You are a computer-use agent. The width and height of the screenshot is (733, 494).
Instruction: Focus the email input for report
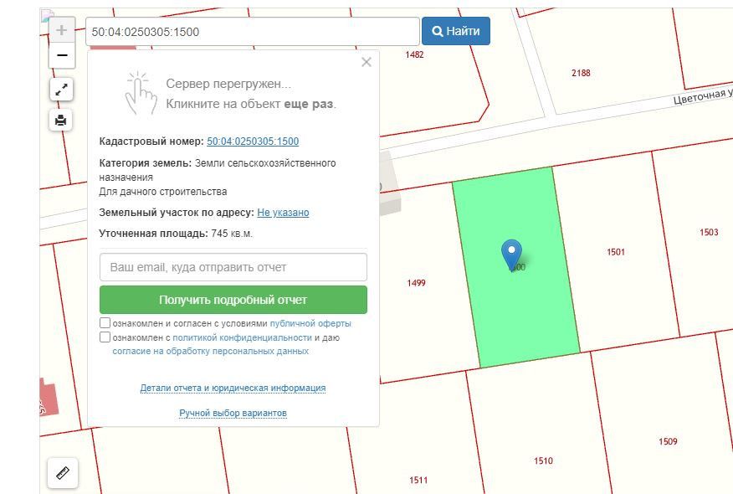click(233, 267)
